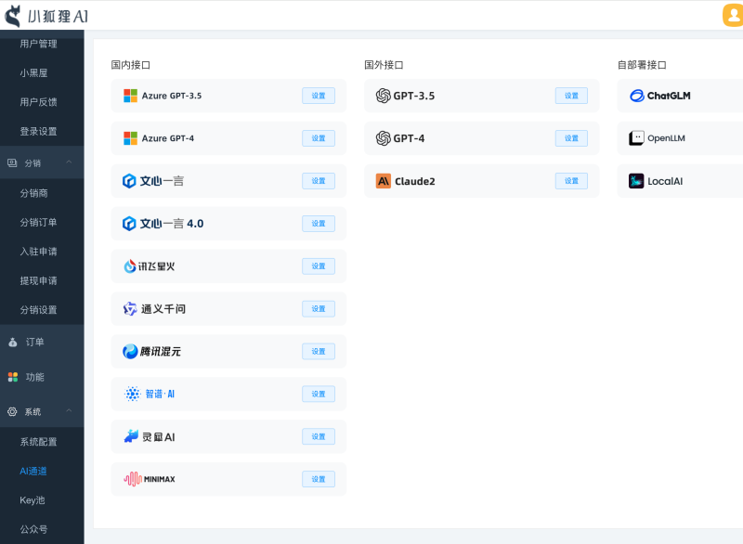Click 设置 button for 文心一言
743x544 pixels.
click(x=319, y=181)
